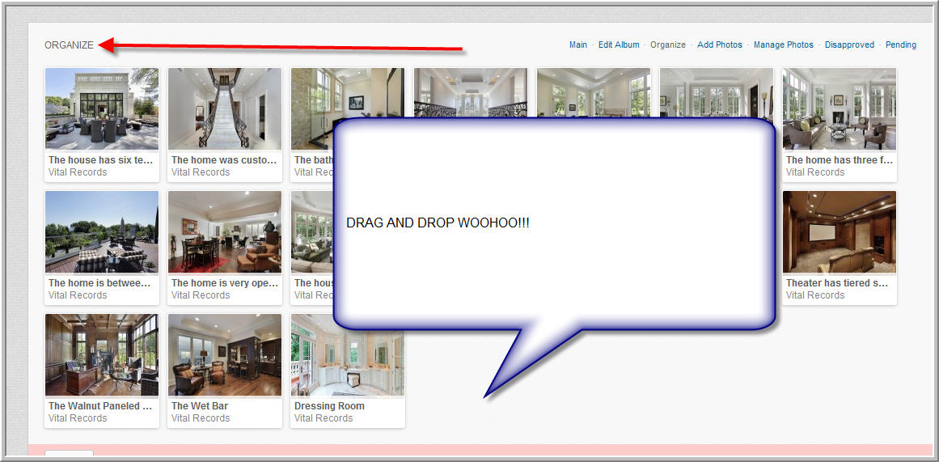Click 'Vital Records' under The Wet Bar

[x=201, y=417]
